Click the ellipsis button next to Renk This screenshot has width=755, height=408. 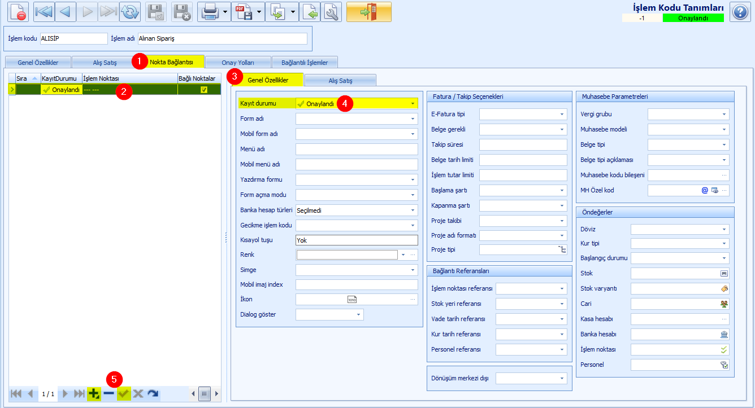click(413, 255)
